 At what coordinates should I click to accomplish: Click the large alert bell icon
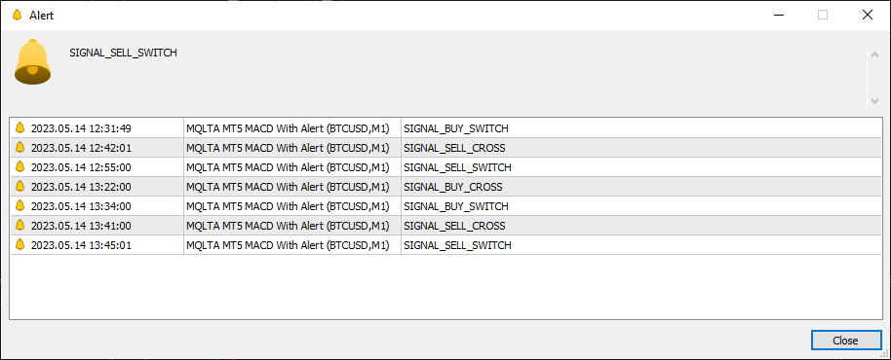(32, 62)
